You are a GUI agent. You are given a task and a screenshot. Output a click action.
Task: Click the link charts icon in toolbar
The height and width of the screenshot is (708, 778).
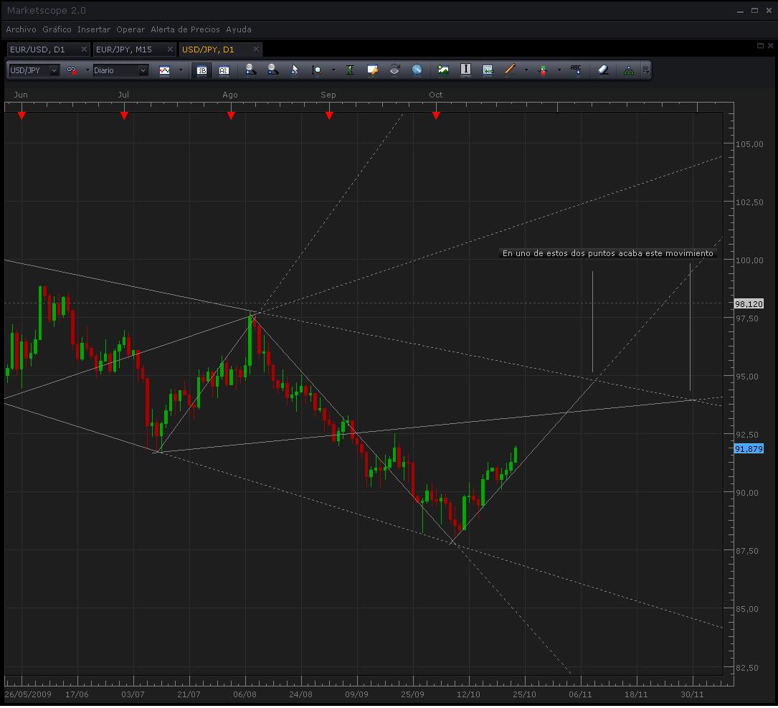coord(72,70)
